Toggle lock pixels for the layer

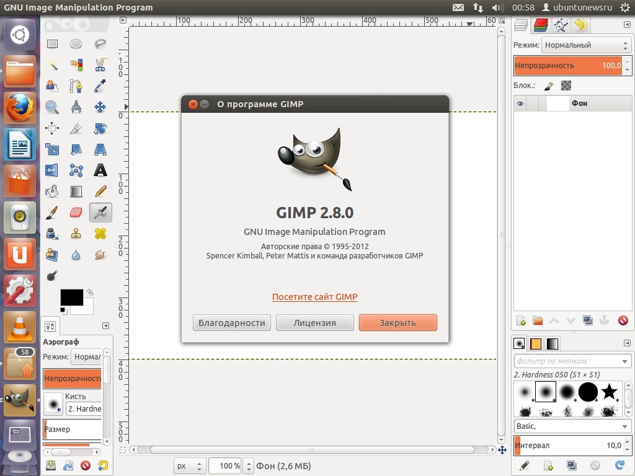click(x=549, y=86)
